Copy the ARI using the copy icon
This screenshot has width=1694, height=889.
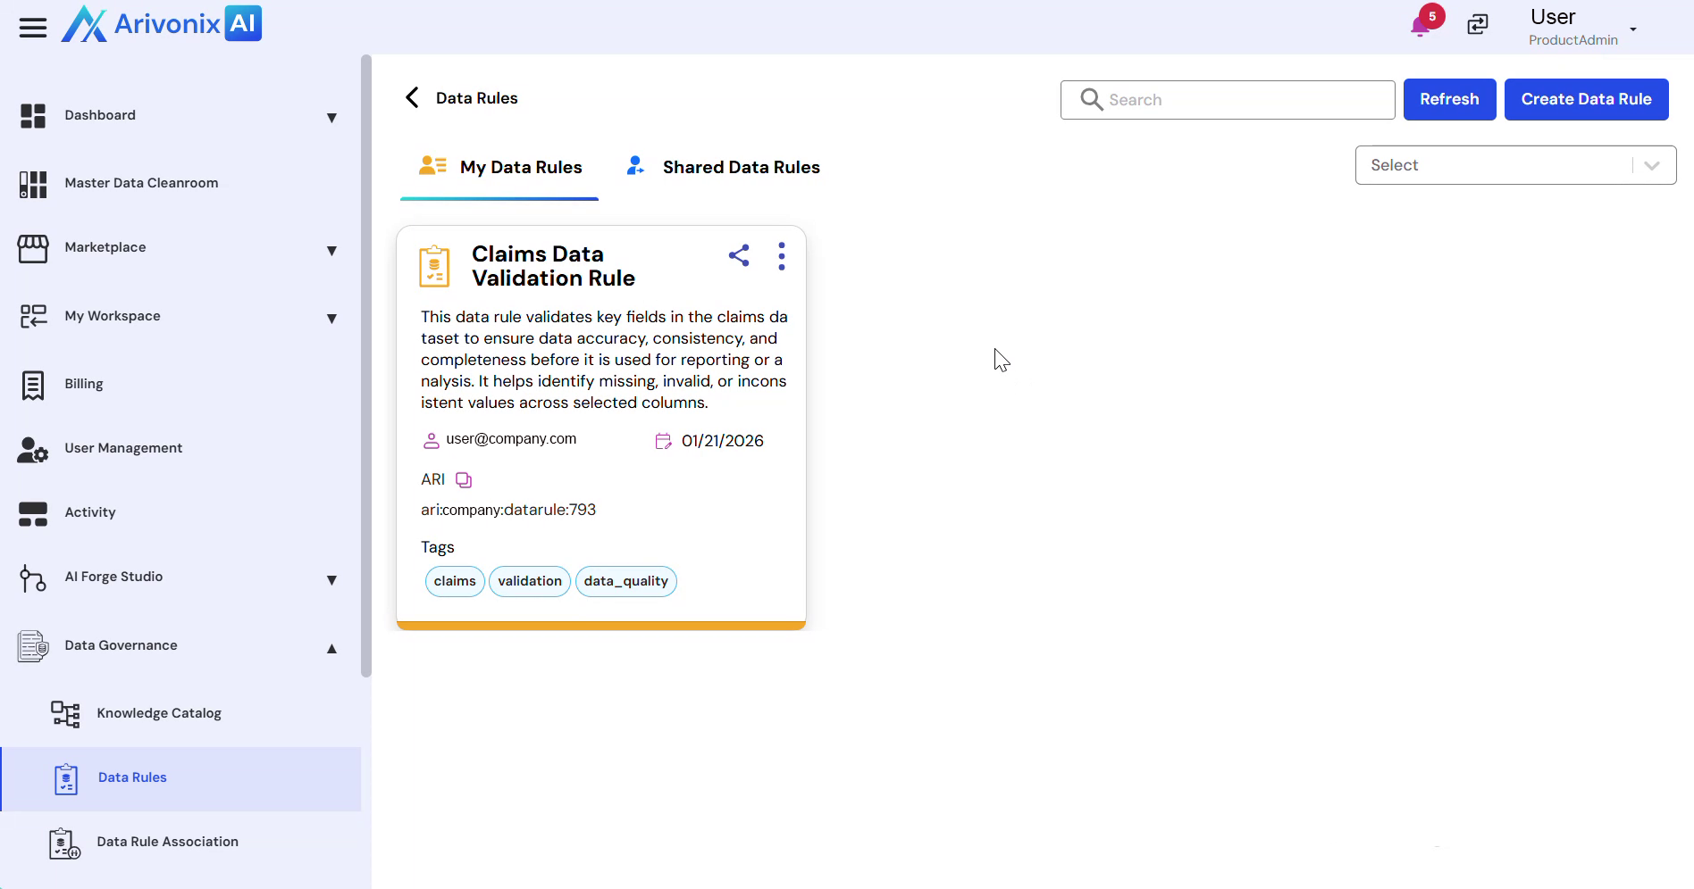point(464,480)
